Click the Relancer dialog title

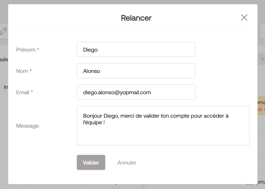(136, 18)
